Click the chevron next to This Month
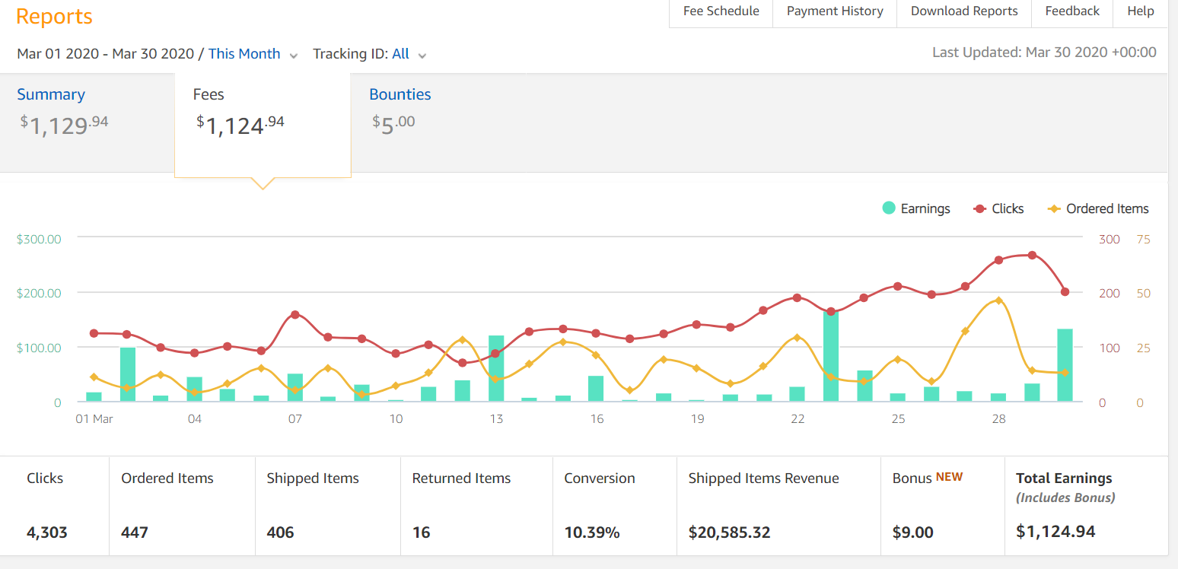1178x569 pixels. pos(294,55)
